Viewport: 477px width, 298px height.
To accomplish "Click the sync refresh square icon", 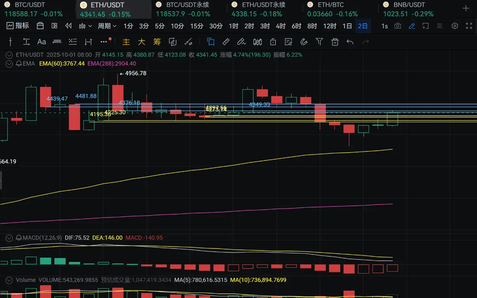I will point(173,42).
